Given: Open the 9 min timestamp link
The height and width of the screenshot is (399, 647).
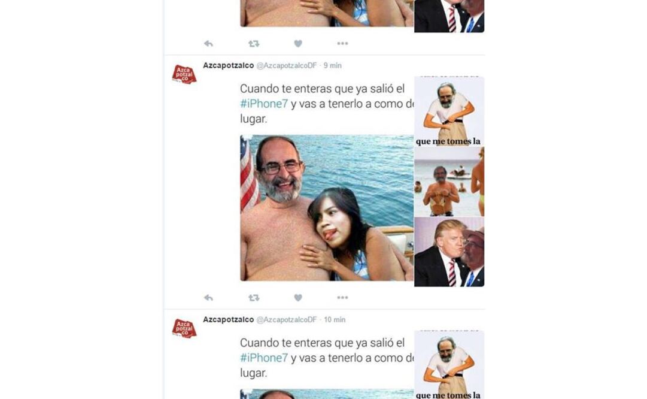Looking at the screenshot, I should 333,66.
